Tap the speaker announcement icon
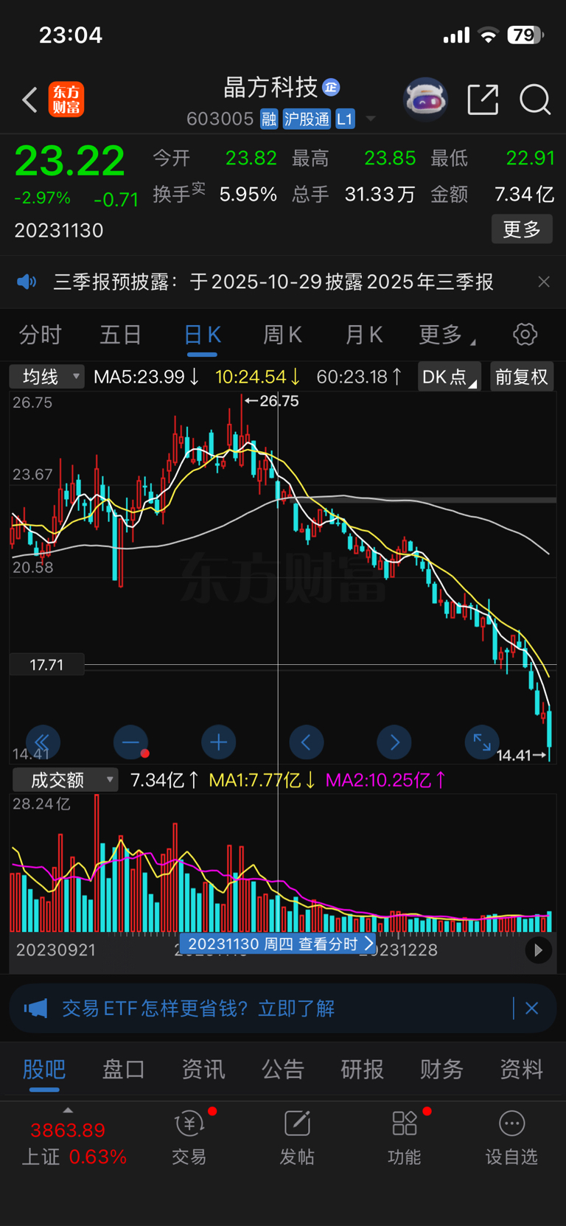566x1226 pixels. pos(27,282)
